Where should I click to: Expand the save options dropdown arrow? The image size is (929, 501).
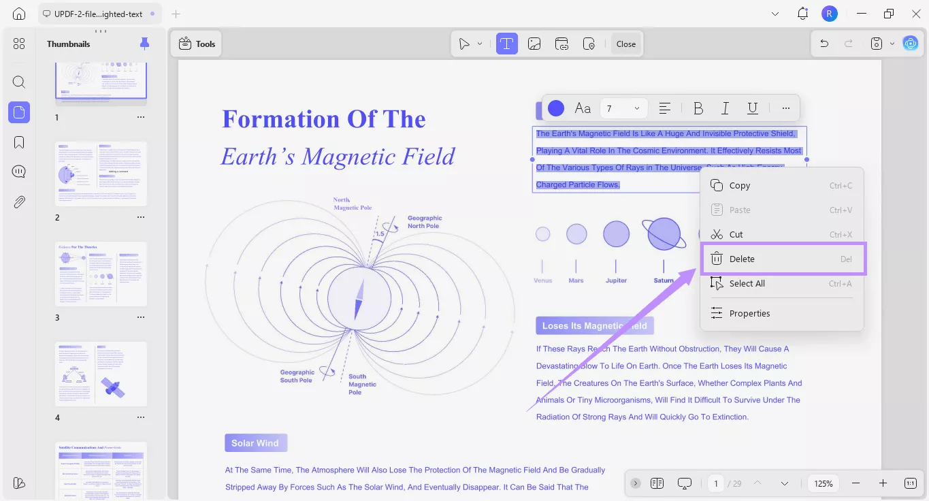tap(892, 44)
